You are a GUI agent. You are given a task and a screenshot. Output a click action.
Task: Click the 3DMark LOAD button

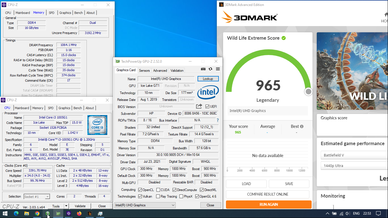click(x=246, y=184)
